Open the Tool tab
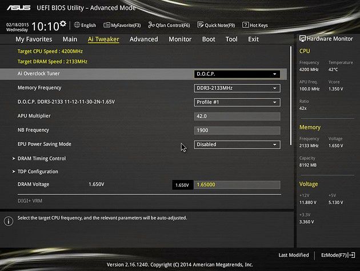The height and width of the screenshot is (271, 360). click(231, 39)
